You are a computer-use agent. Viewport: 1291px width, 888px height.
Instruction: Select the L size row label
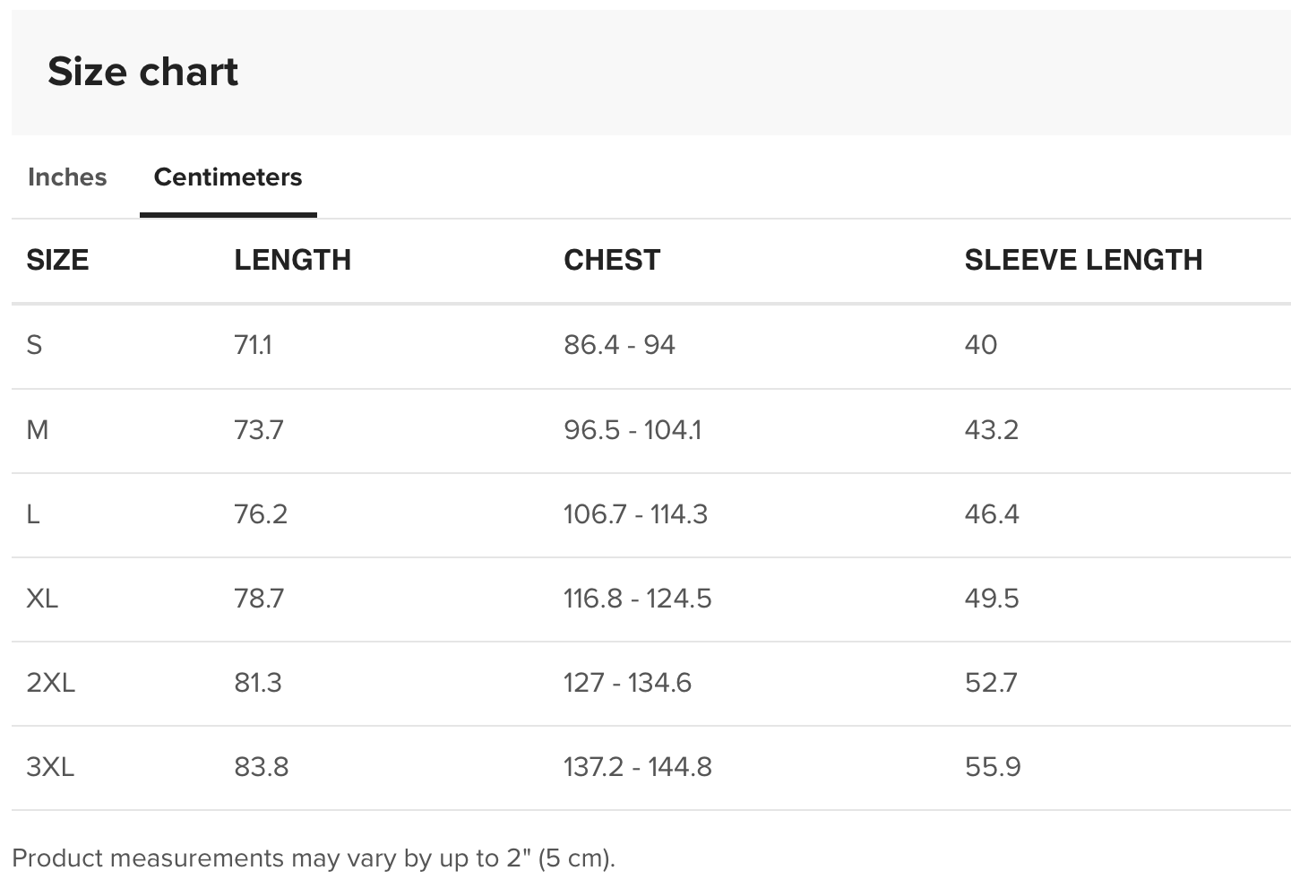click(33, 514)
